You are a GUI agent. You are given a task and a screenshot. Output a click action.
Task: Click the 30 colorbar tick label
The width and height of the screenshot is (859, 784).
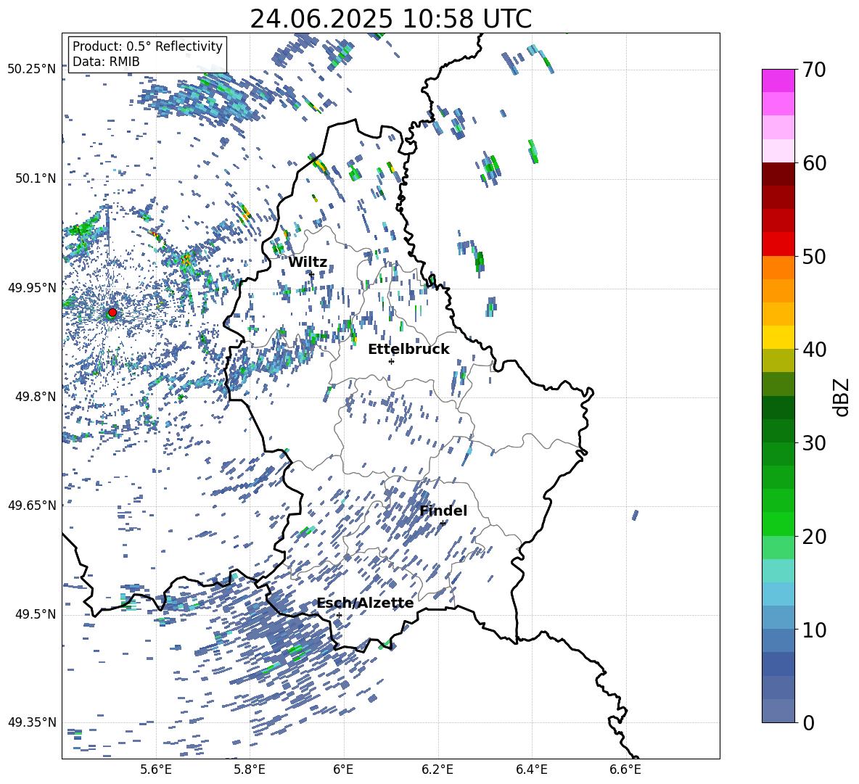(x=814, y=443)
